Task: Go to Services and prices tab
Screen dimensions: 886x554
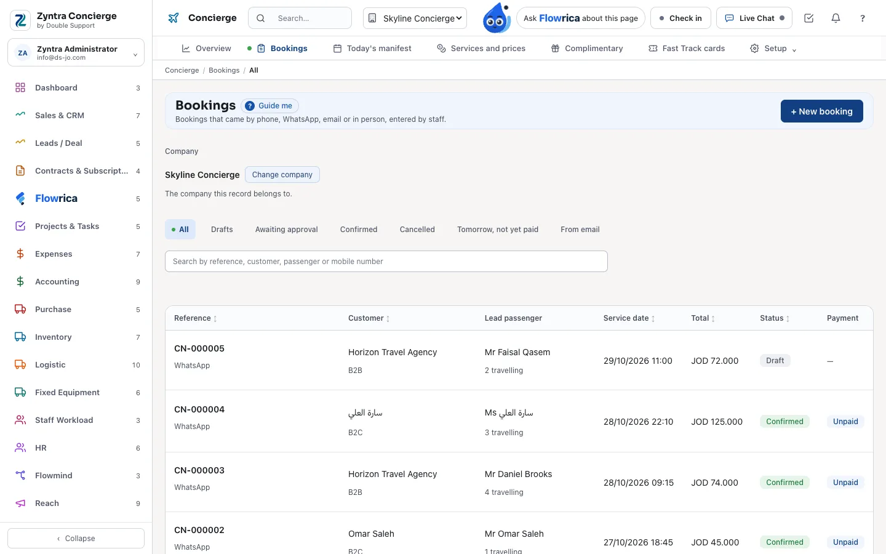Action: pyautogui.click(x=481, y=49)
